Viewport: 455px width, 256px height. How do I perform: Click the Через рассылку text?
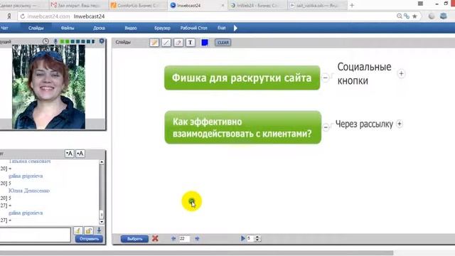coord(364,124)
